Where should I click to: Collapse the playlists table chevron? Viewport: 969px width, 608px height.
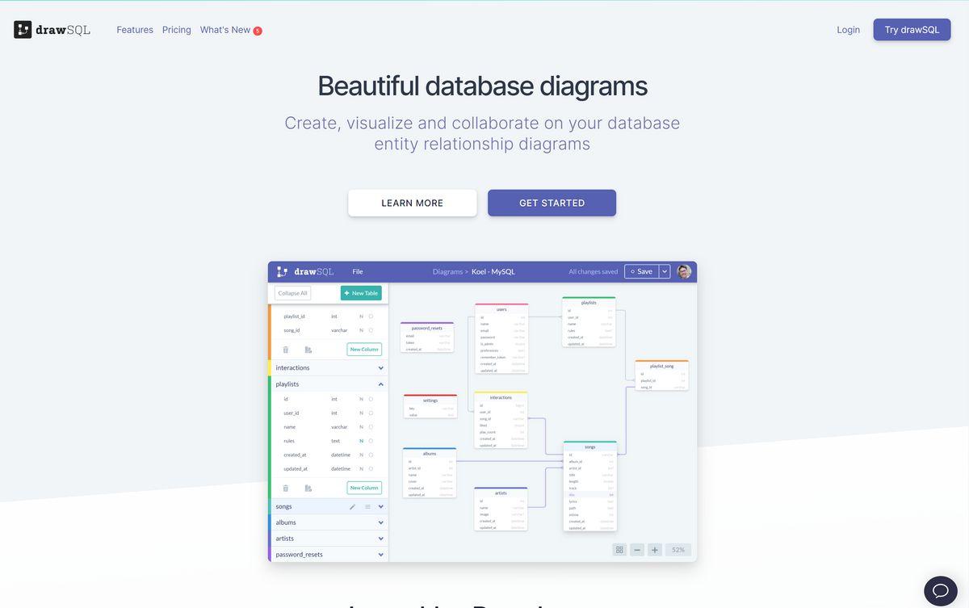[380, 384]
